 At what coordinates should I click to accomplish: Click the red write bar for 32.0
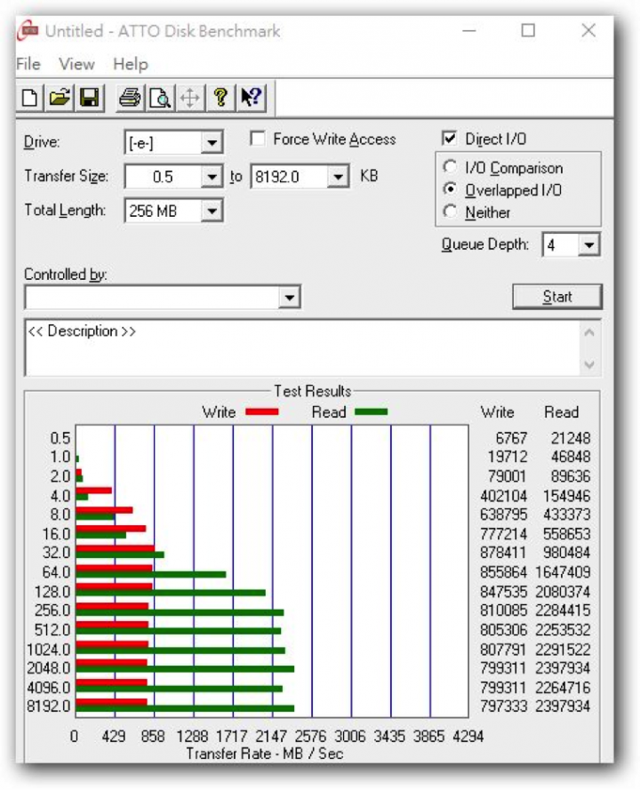coord(116,548)
